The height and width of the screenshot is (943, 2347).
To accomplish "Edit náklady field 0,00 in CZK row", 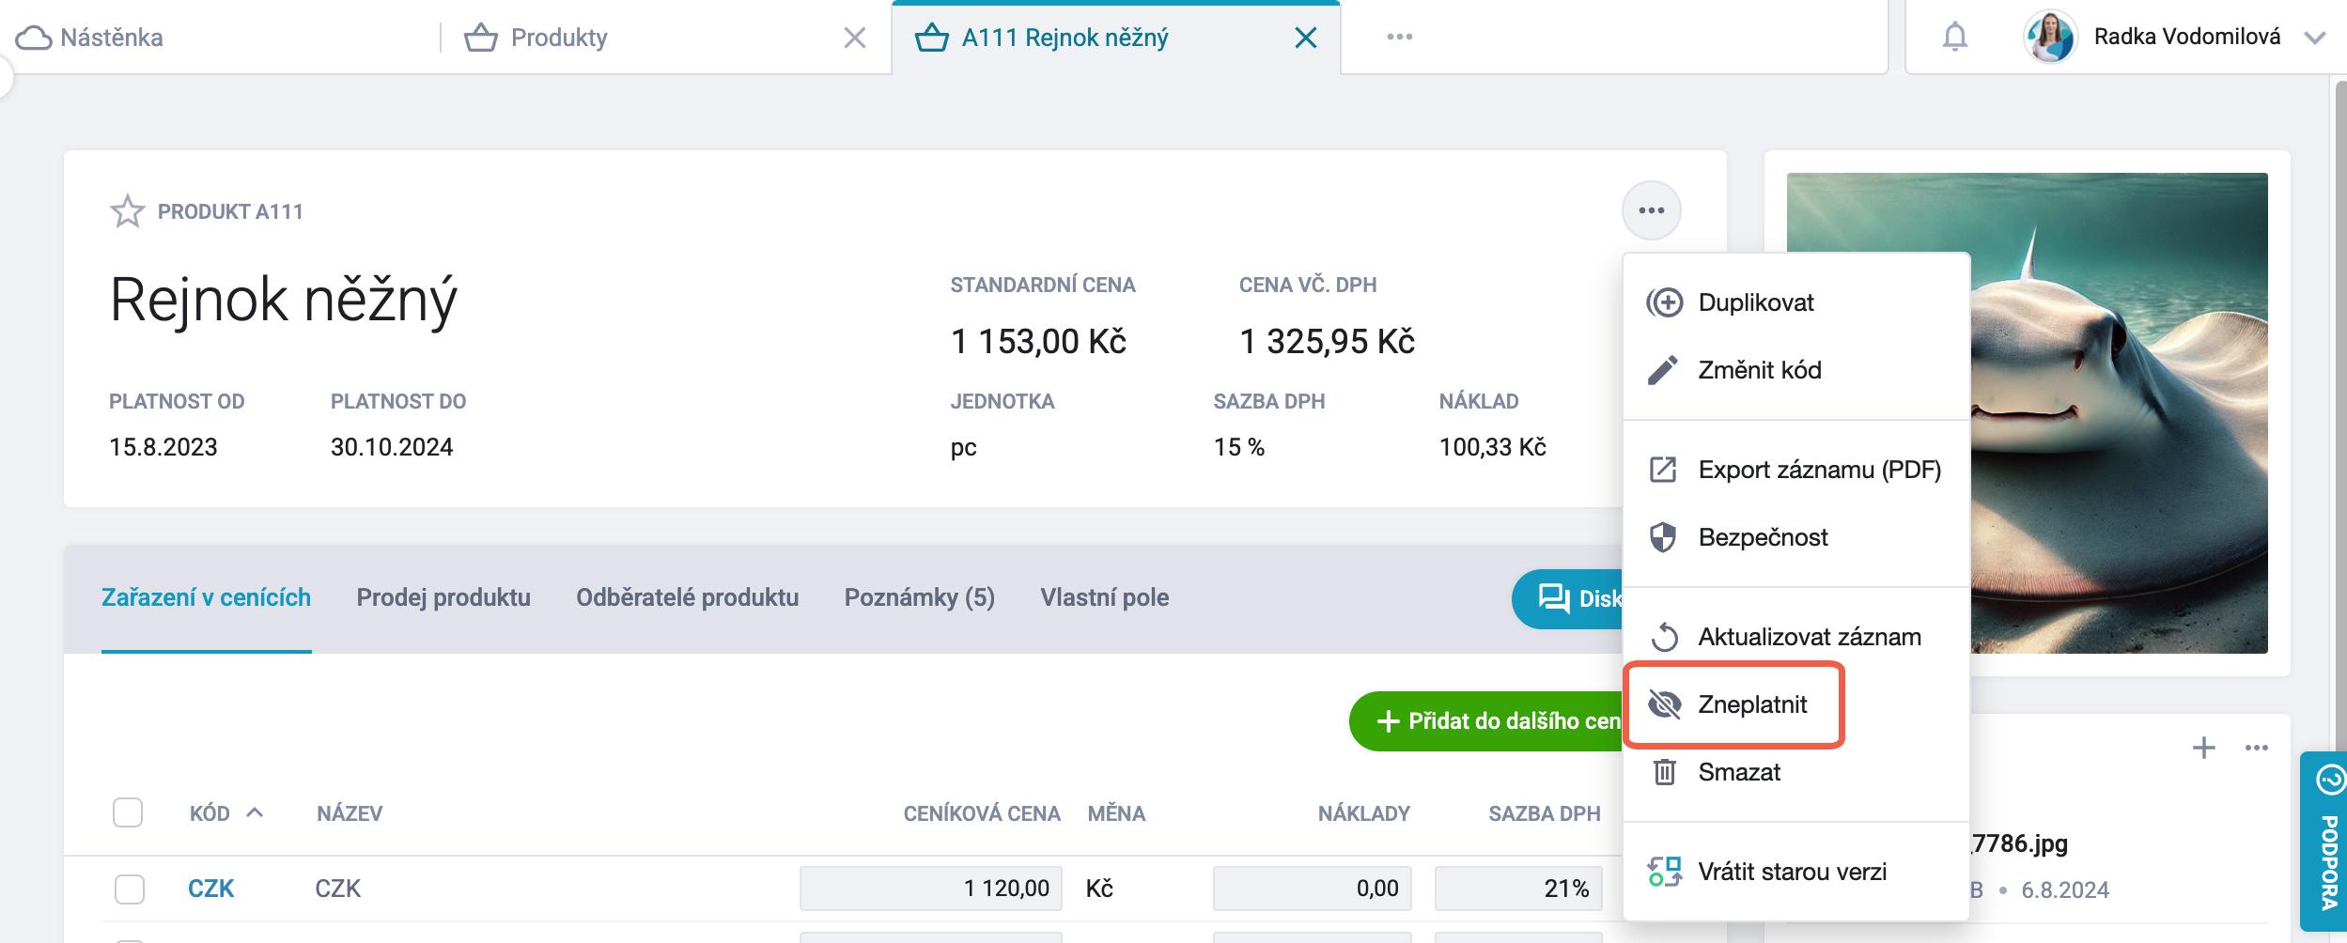I will point(1312,889).
